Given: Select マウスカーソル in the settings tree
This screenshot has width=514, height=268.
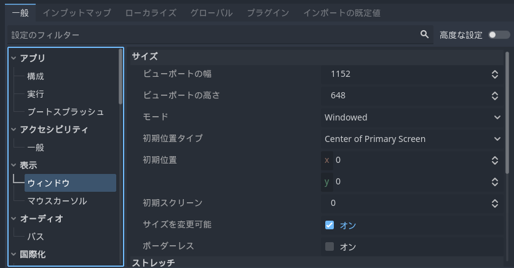Looking at the screenshot, I should tap(57, 201).
